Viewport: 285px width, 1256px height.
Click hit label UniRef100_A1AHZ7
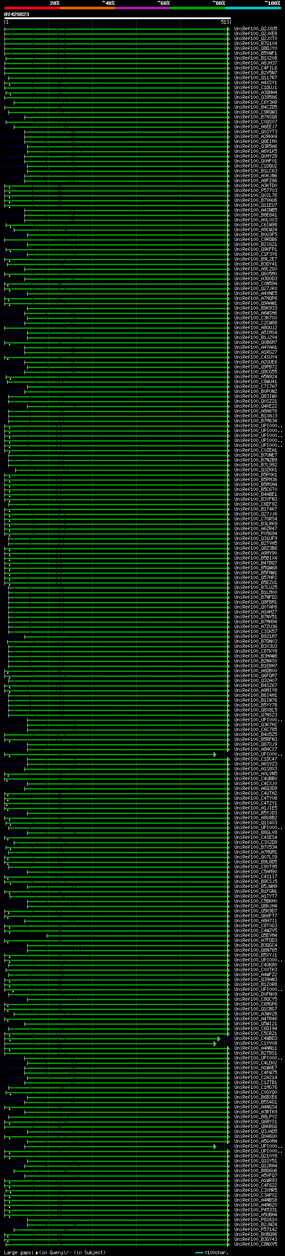pos(256,612)
